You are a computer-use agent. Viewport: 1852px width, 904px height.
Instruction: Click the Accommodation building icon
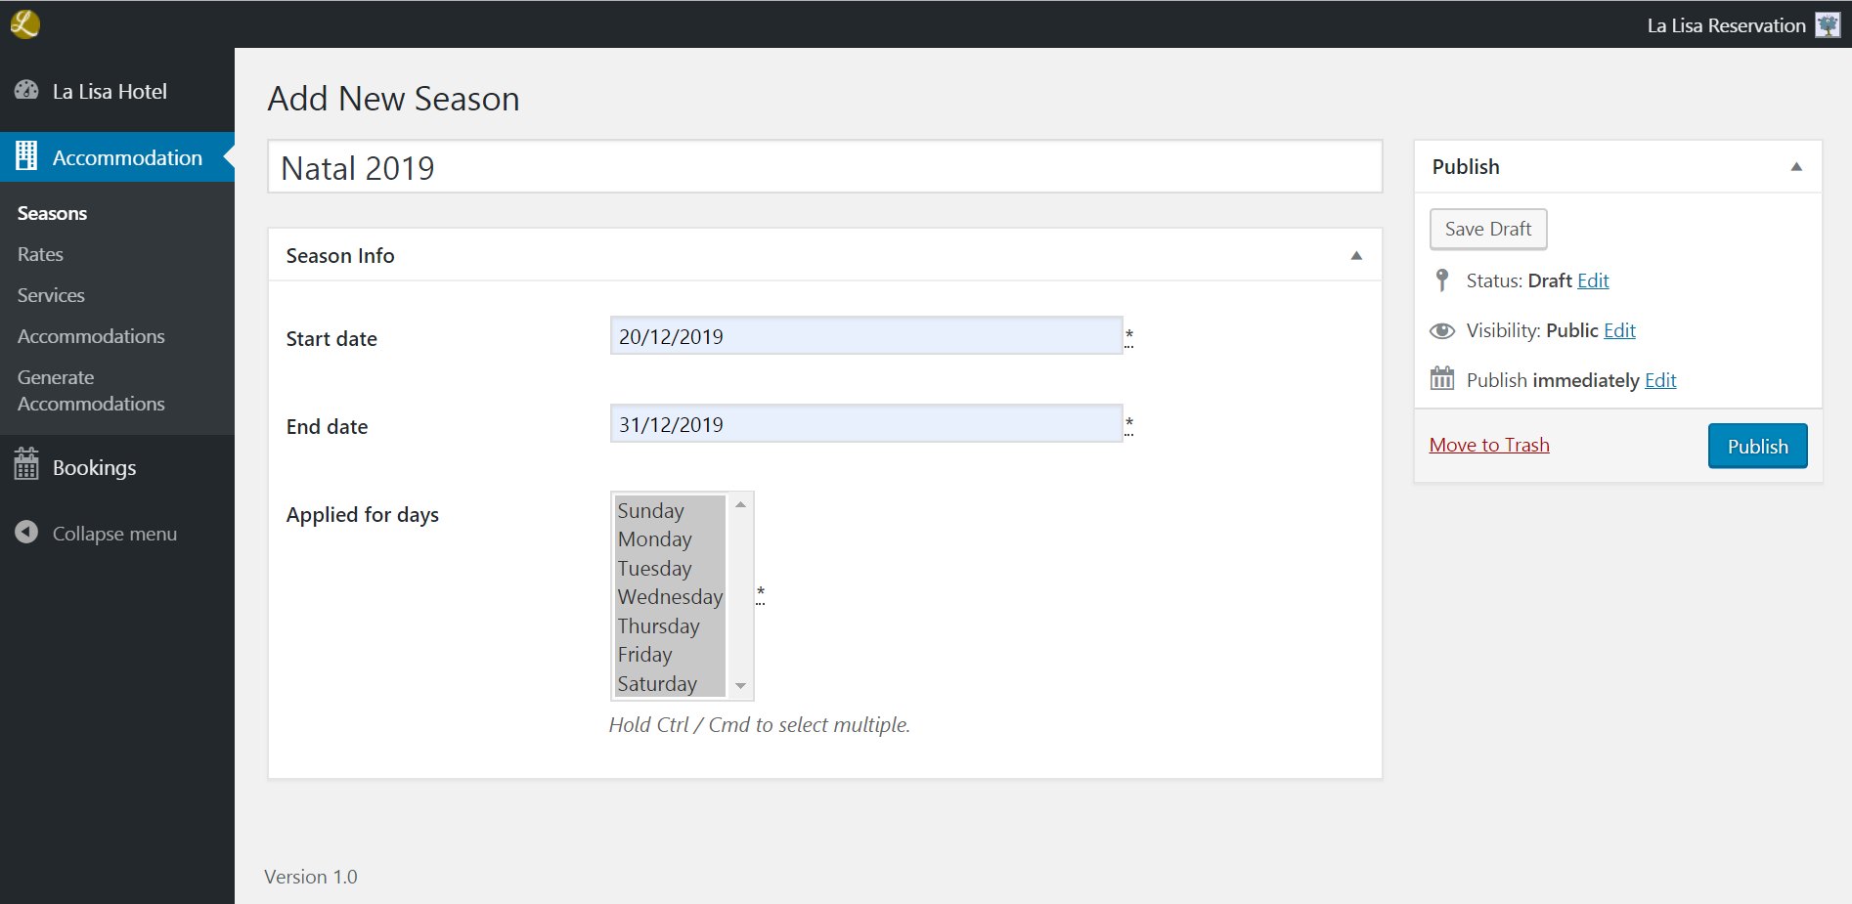(26, 156)
